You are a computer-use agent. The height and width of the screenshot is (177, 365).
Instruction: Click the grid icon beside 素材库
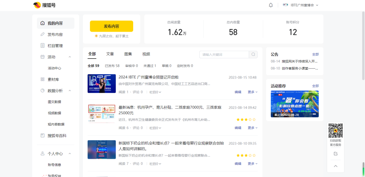point(42,80)
